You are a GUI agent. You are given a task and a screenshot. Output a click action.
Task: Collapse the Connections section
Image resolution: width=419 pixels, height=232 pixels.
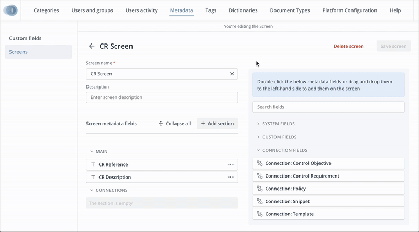point(92,190)
